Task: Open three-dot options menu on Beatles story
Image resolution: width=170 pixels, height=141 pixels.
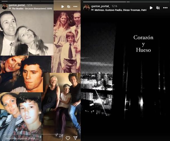Action: click(76, 6)
